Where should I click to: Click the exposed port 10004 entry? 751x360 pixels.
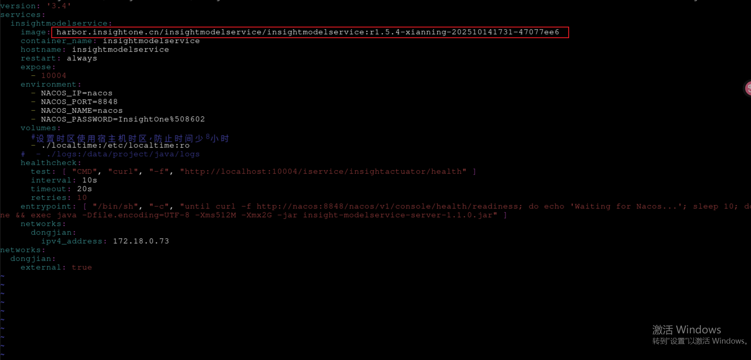pos(53,75)
